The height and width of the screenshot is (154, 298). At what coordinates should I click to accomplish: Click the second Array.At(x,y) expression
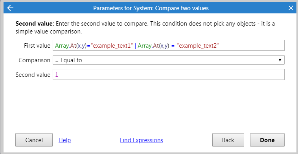point(153,46)
